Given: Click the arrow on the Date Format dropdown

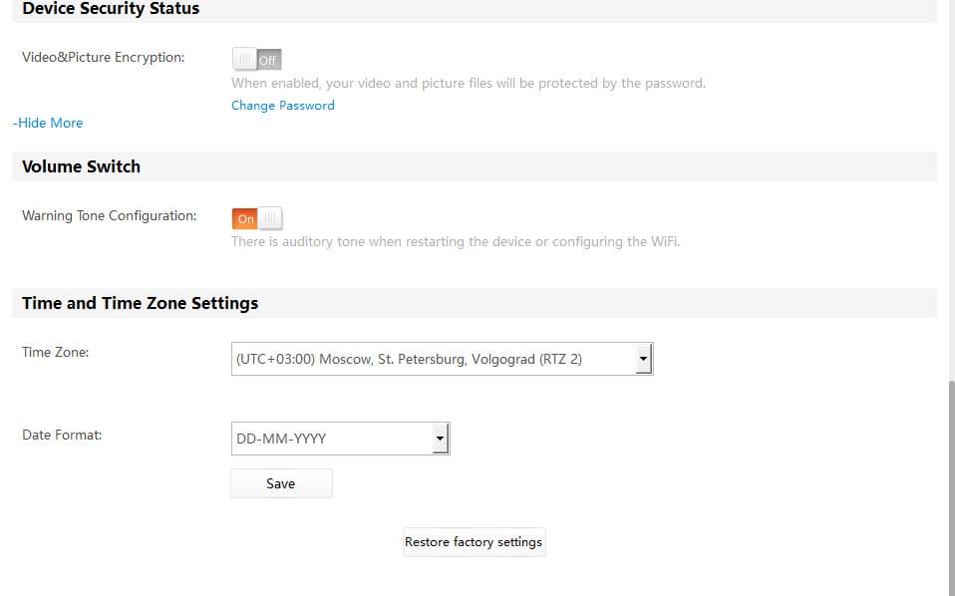Looking at the screenshot, I should 440,439.
